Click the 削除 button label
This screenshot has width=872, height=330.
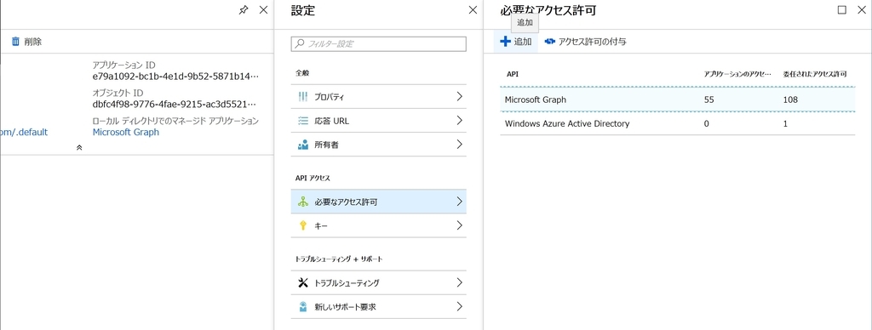click(x=33, y=41)
